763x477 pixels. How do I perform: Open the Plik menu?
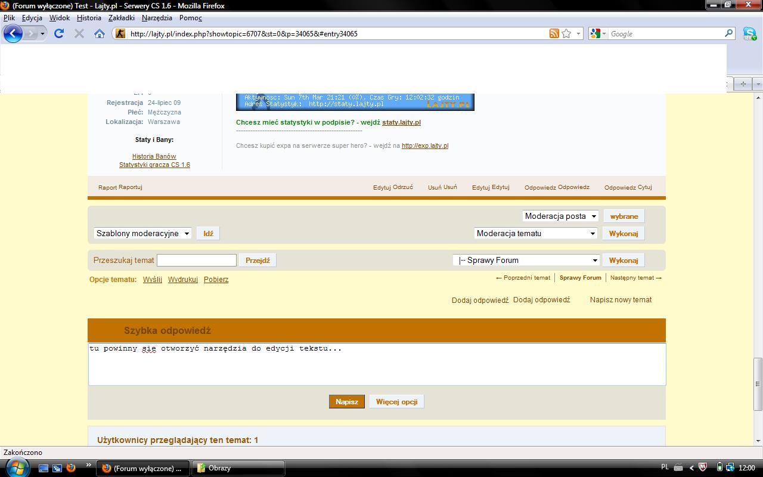click(10, 18)
